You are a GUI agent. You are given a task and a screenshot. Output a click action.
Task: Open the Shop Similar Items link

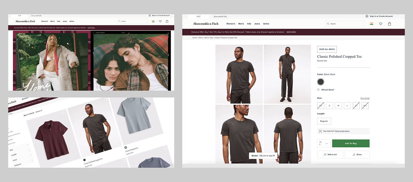[x=342, y=131]
